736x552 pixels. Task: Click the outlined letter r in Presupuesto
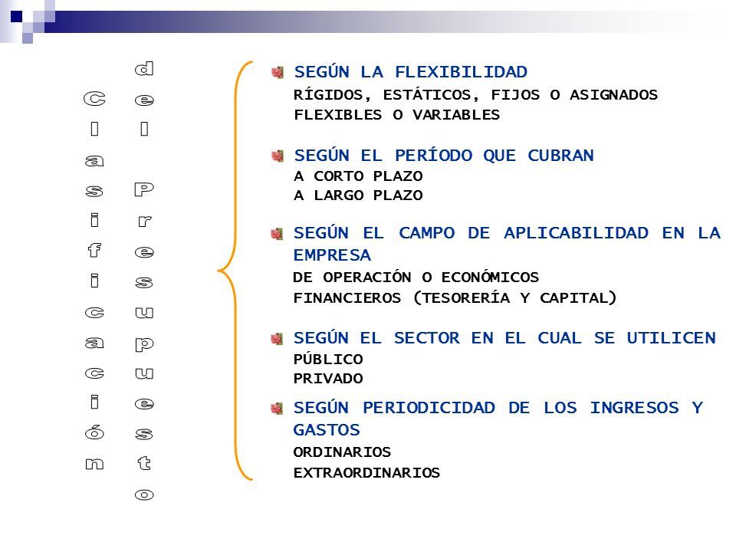(145, 221)
